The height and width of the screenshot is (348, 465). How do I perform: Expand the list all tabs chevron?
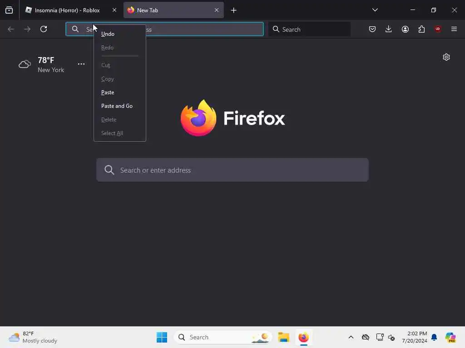click(375, 10)
